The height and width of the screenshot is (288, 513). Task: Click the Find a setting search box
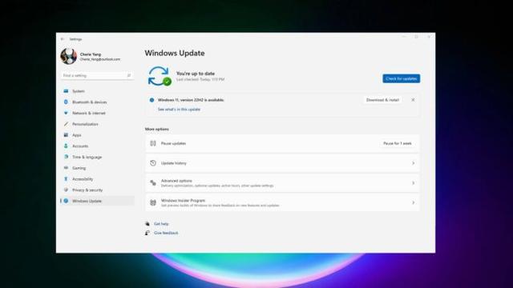pyautogui.click(x=97, y=75)
